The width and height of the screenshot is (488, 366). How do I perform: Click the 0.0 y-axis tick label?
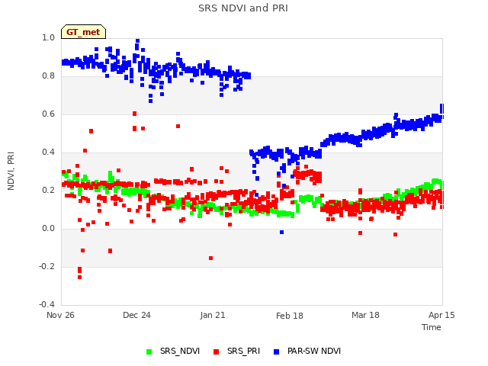pyautogui.click(x=48, y=229)
